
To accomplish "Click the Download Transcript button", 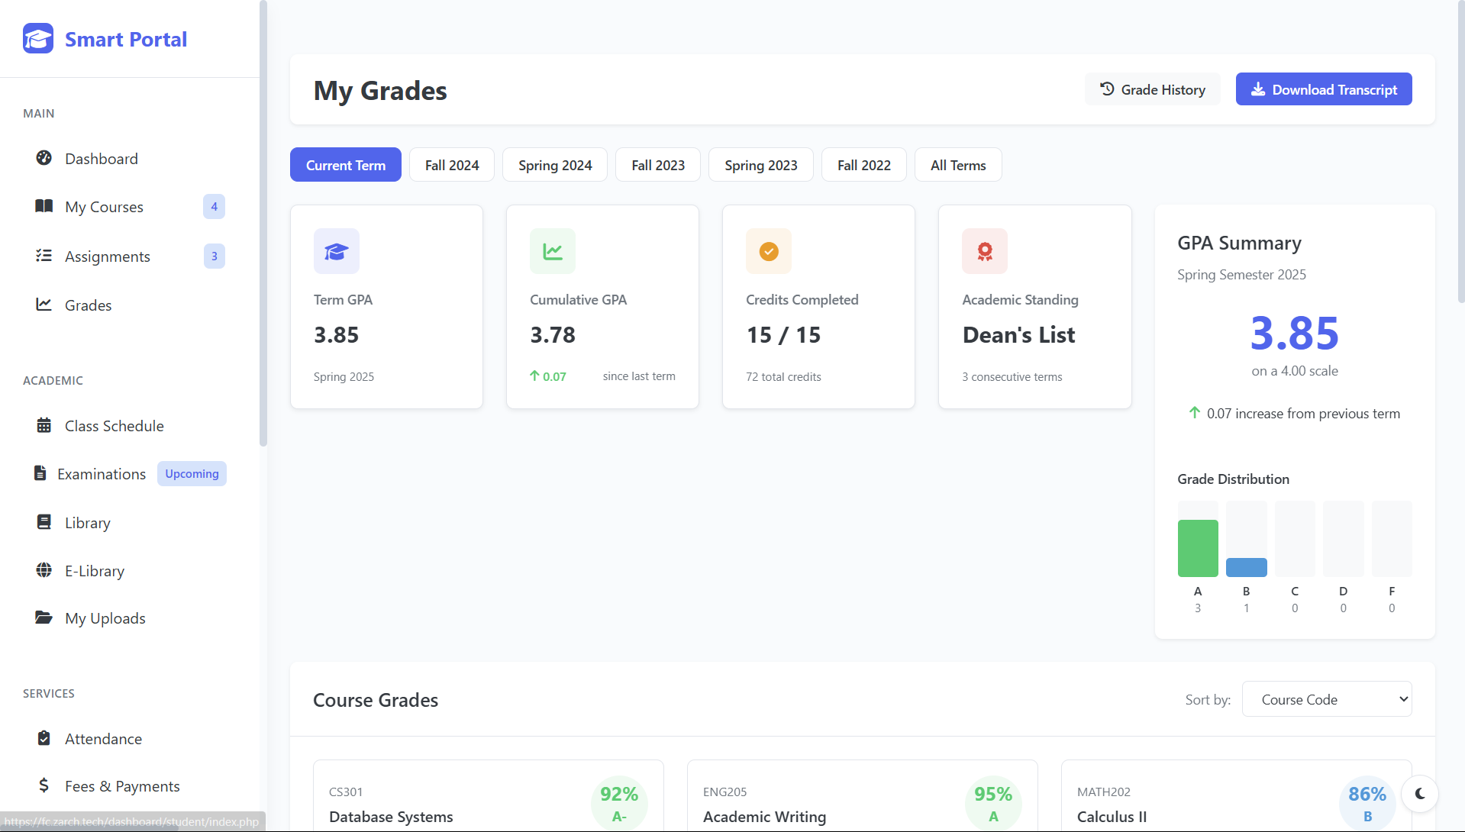I will click(x=1323, y=89).
